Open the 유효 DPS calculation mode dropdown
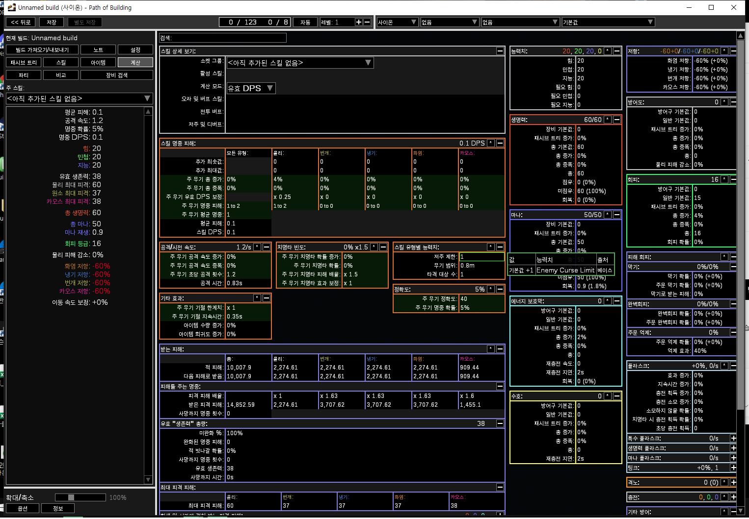Viewport: 749px width, 519px height. [x=251, y=88]
